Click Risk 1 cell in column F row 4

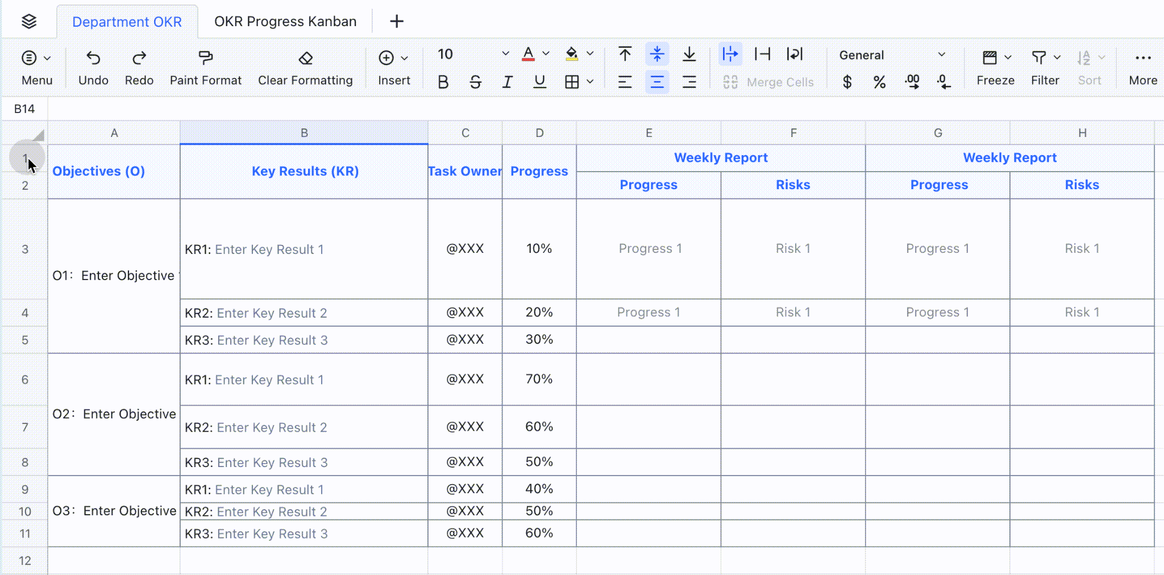[x=793, y=312]
